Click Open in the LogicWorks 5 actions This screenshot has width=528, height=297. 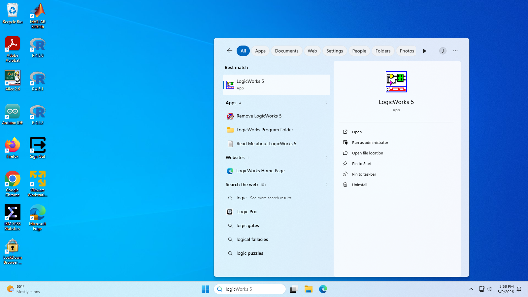coord(396,132)
